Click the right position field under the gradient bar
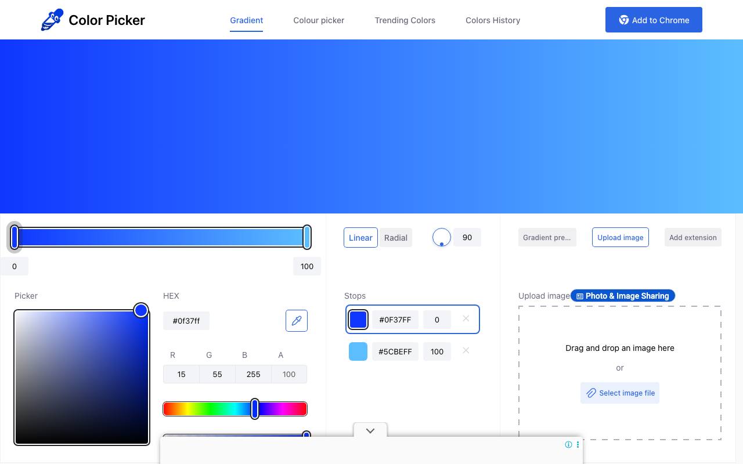 tap(307, 266)
